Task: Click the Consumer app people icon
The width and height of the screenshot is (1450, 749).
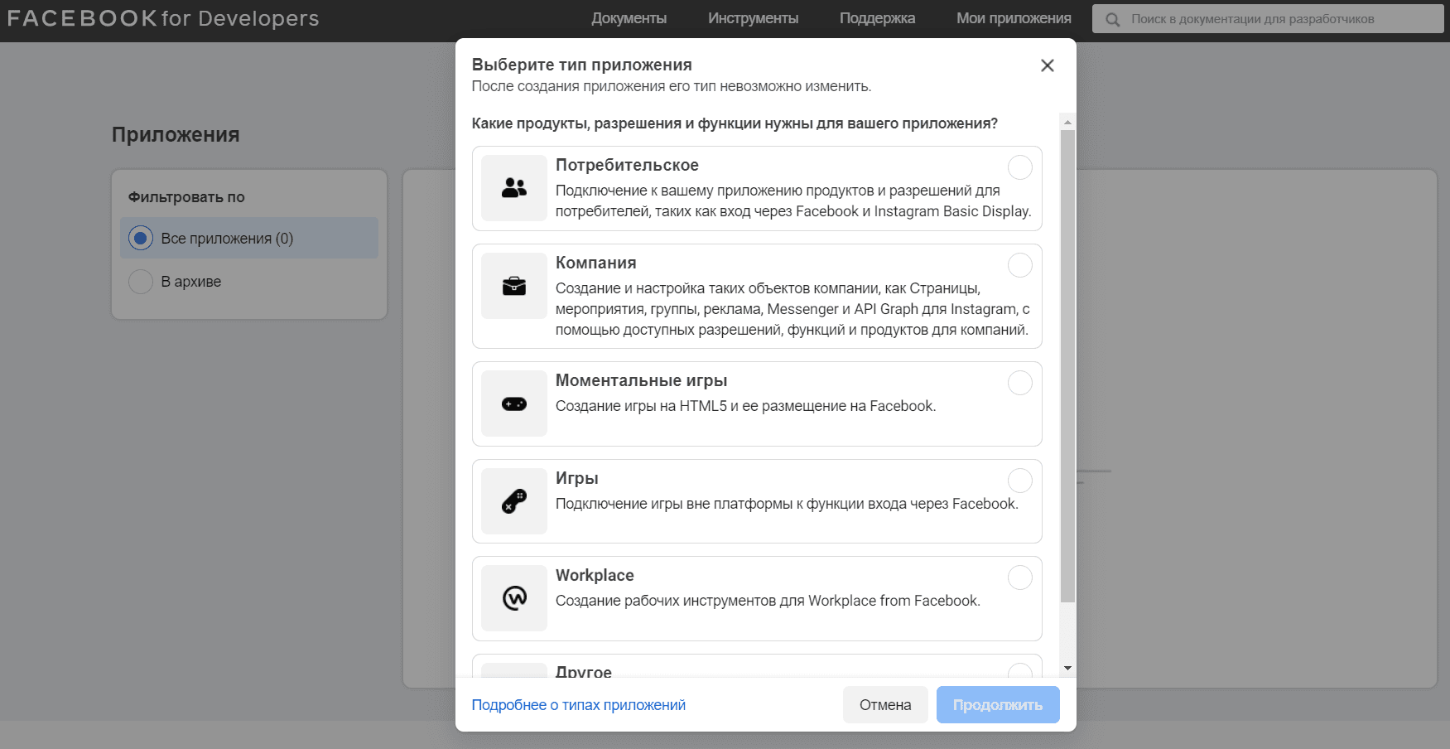Action: point(514,188)
